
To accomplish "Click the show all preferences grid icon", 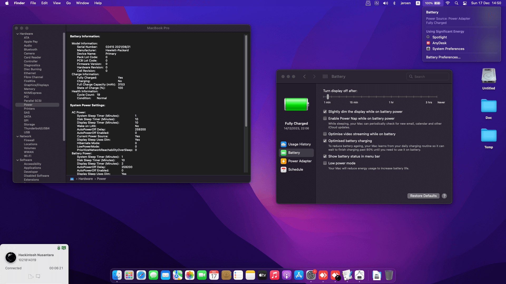I will (325, 77).
